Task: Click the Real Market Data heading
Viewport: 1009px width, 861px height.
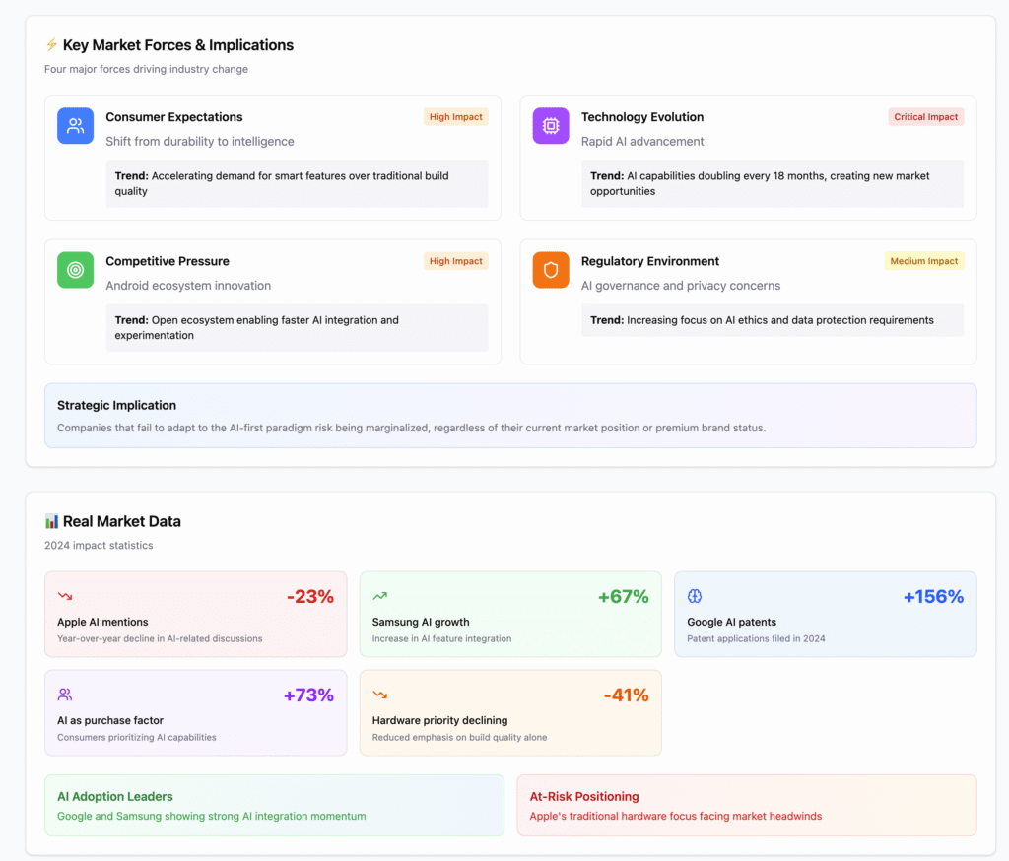Action: [121, 521]
